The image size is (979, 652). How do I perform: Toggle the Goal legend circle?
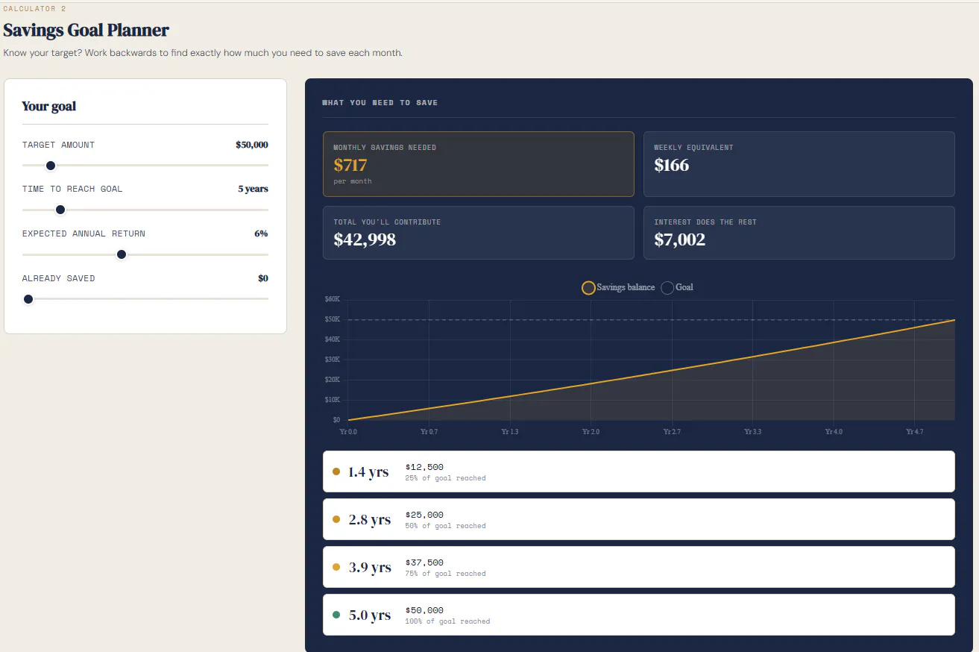click(x=667, y=288)
